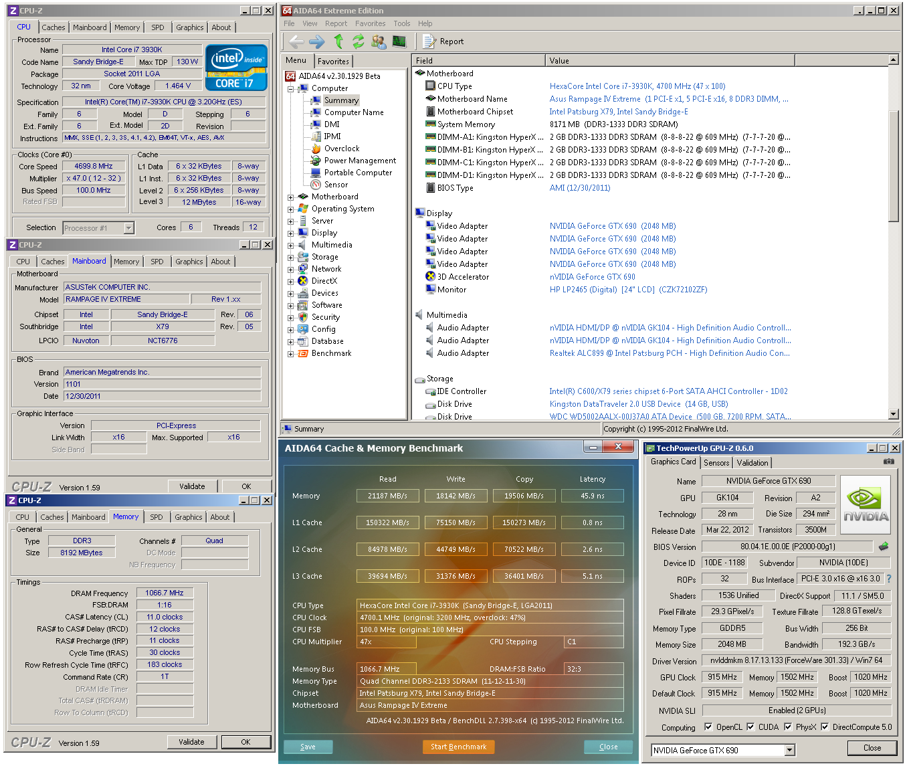Open Caches tab in top CPU-Z window
This screenshot has height=766, width=907.
(54, 27)
